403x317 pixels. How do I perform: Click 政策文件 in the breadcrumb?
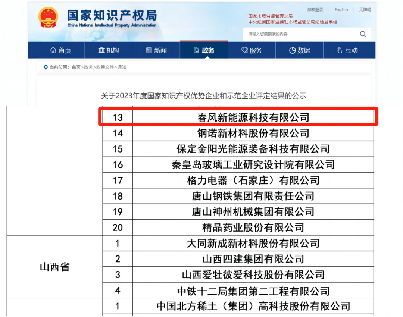pyautogui.click(x=106, y=67)
